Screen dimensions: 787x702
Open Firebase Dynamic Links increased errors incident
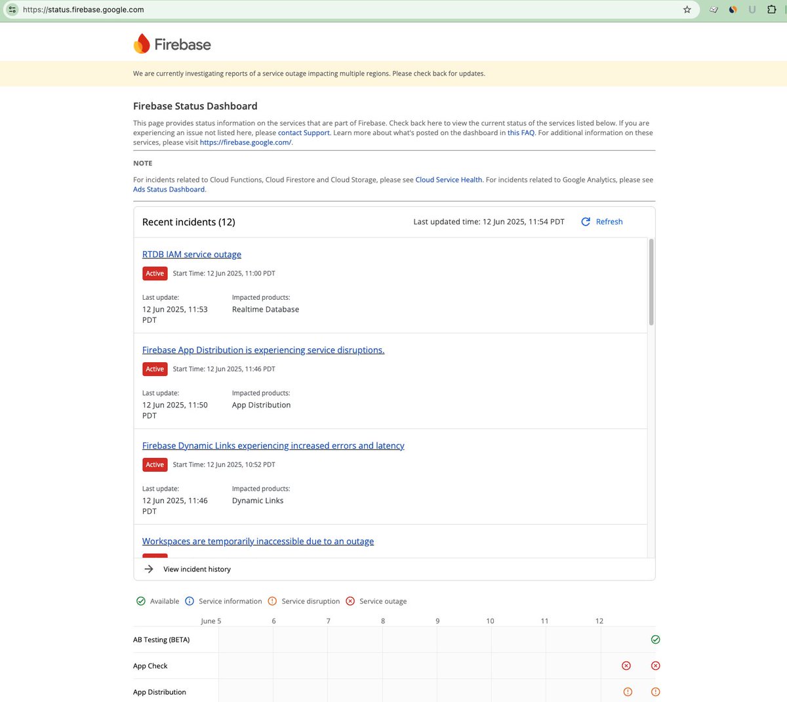point(273,446)
